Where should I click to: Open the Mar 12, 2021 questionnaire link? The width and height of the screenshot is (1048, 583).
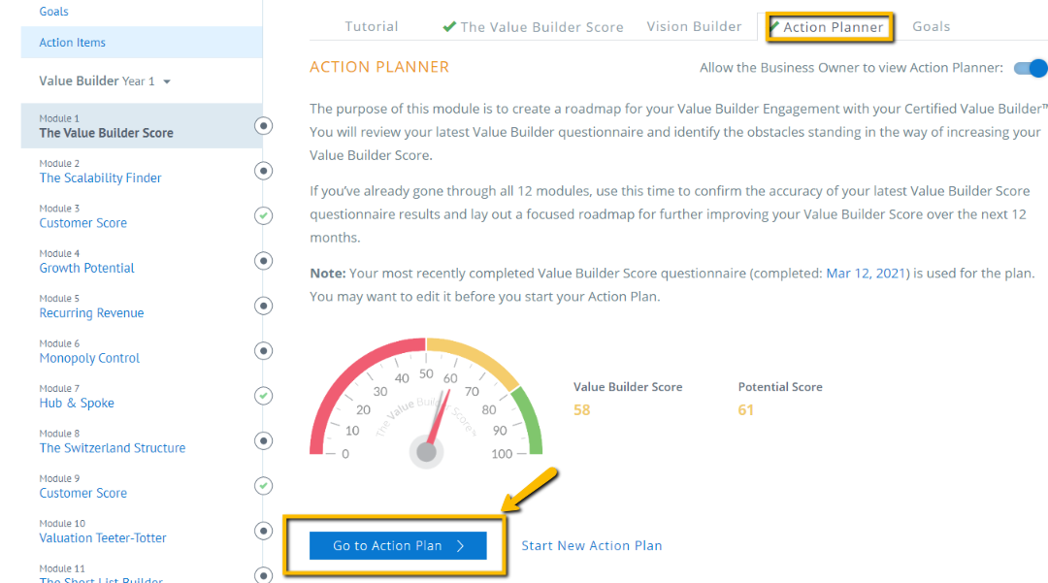pos(866,274)
